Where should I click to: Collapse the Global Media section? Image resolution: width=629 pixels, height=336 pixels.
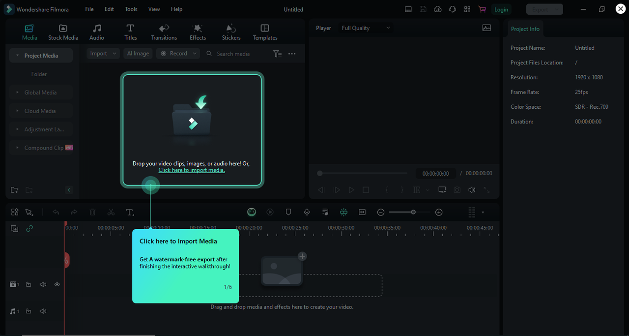[18, 92]
